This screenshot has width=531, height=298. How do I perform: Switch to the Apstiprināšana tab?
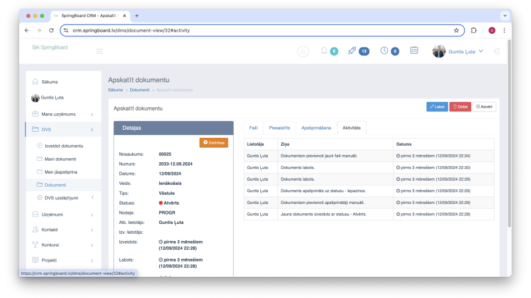(x=316, y=128)
